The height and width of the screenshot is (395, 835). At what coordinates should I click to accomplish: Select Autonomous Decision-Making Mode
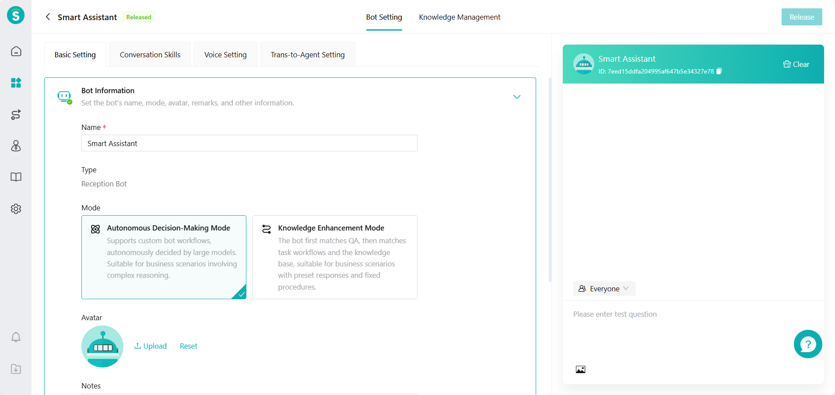point(164,257)
